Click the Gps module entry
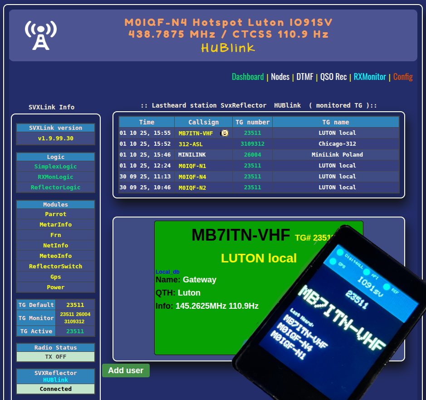The image size is (426, 400). 55,277
